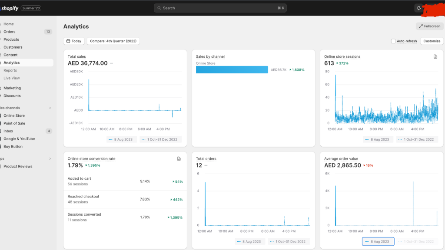The image size is (445, 250).
Task: Toggle 1 Oct–31 Dec 2022 legend in Total orders
Action: pyautogui.click(x=287, y=241)
